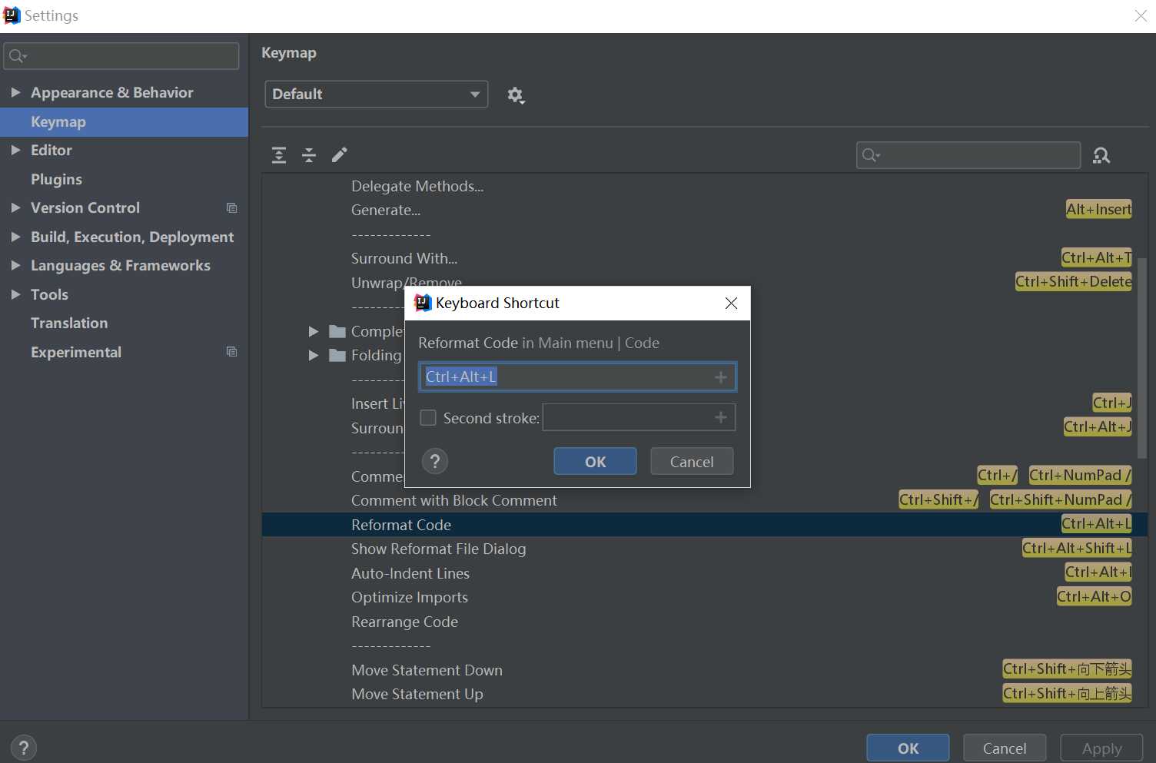The width and height of the screenshot is (1156, 763).
Task: Click the Collapse All icon in Keymap toolbar
Action: point(309,155)
